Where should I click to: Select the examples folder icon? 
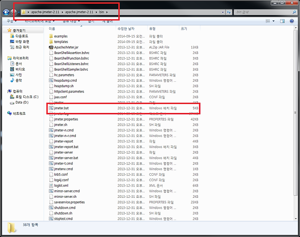point(51,36)
